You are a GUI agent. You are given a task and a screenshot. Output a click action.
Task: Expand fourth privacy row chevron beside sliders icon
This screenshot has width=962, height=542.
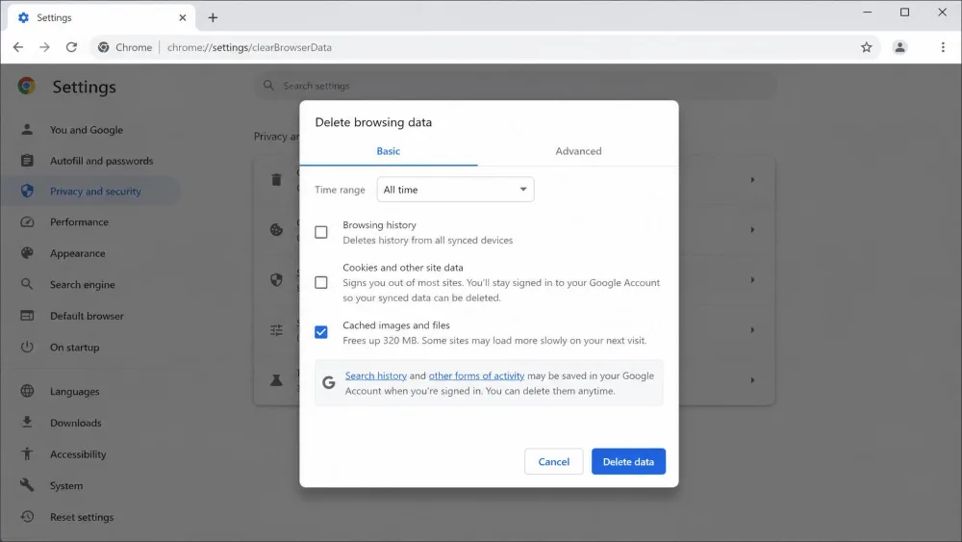[752, 330]
